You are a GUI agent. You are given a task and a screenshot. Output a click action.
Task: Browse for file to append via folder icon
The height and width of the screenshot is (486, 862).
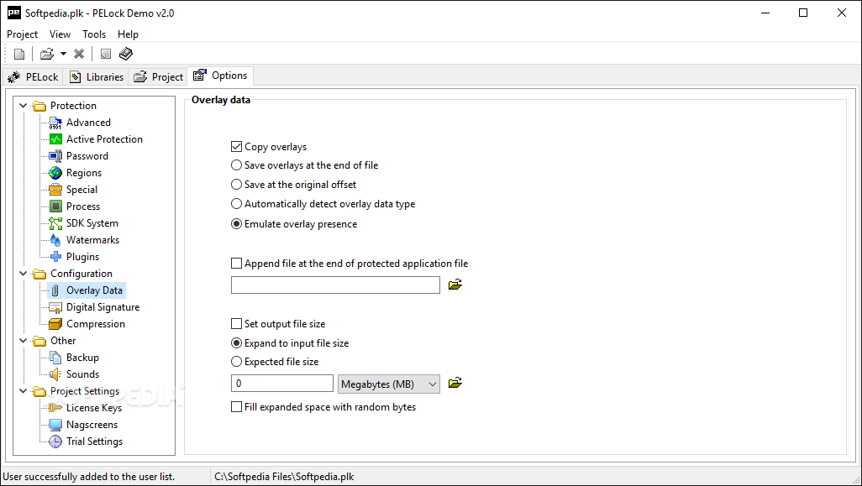(455, 285)
